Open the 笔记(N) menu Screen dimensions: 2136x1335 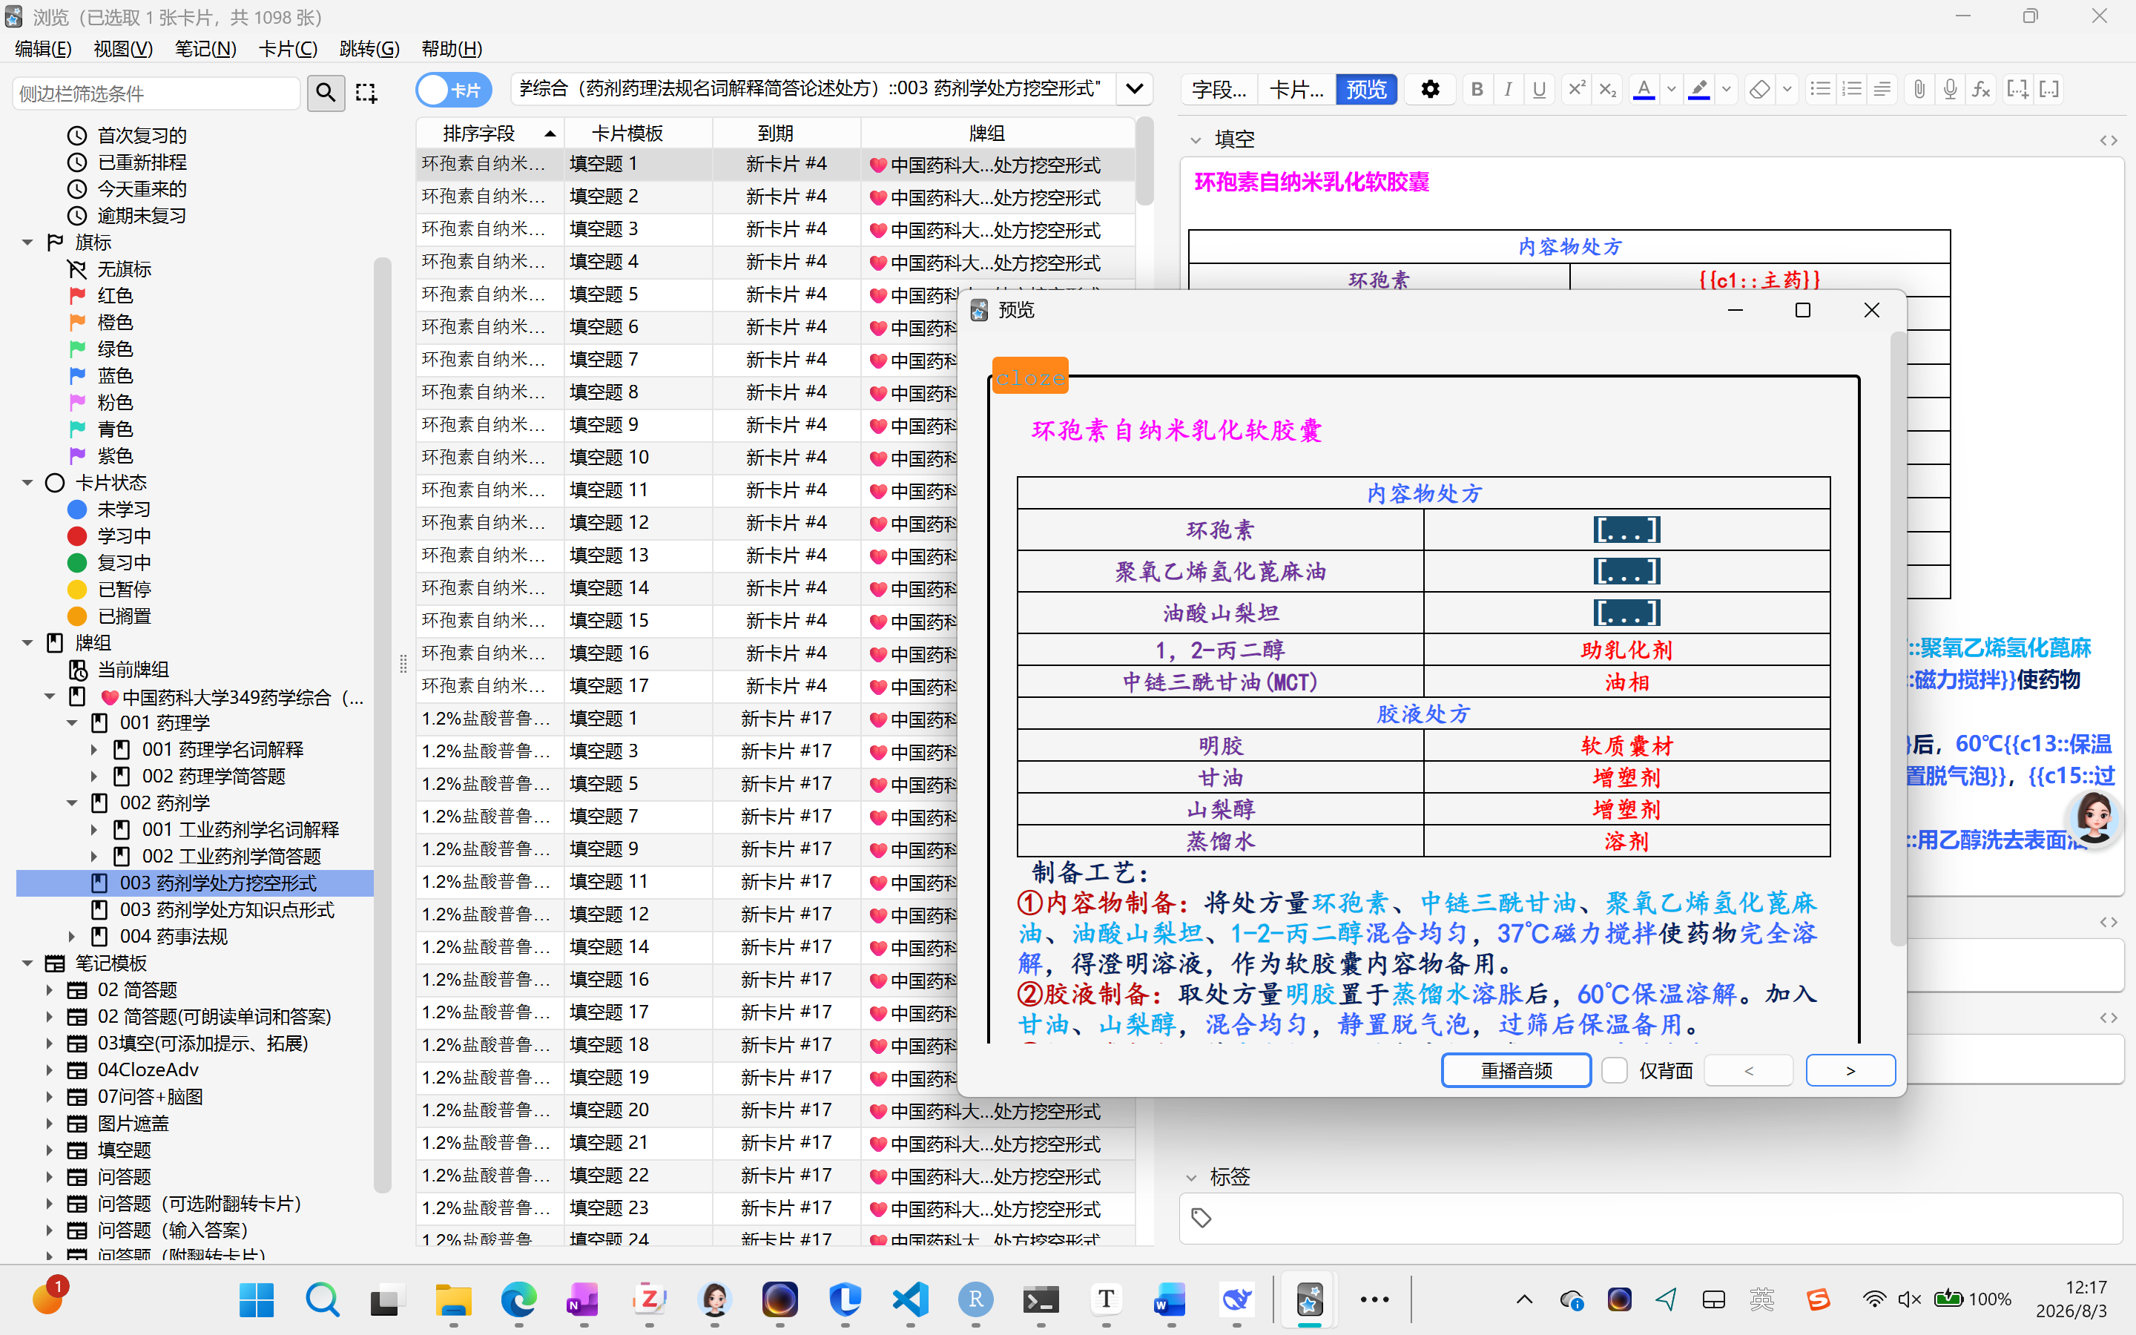pyautogui.click(x=205, y=48)
